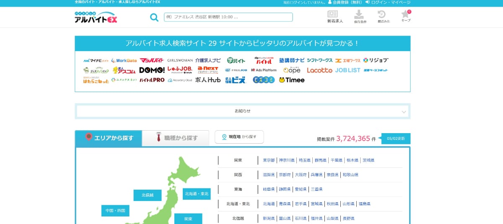This screenshot has height=224, width=503.
Task: Switch to the 職種から探す tab
Action: pos(176,138)
